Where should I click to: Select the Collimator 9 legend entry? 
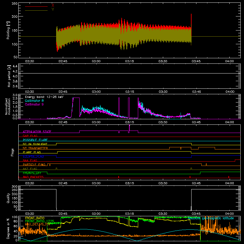click(34, 104)
